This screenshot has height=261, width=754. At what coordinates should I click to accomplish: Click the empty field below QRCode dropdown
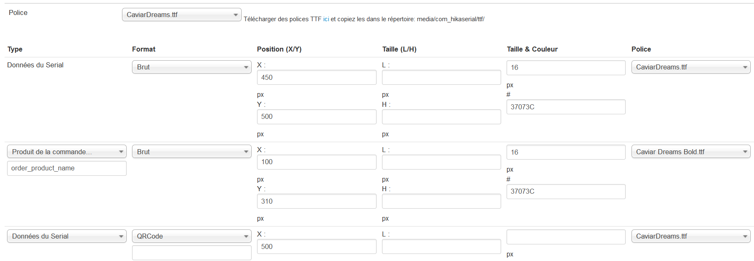(x=192, y=253)
